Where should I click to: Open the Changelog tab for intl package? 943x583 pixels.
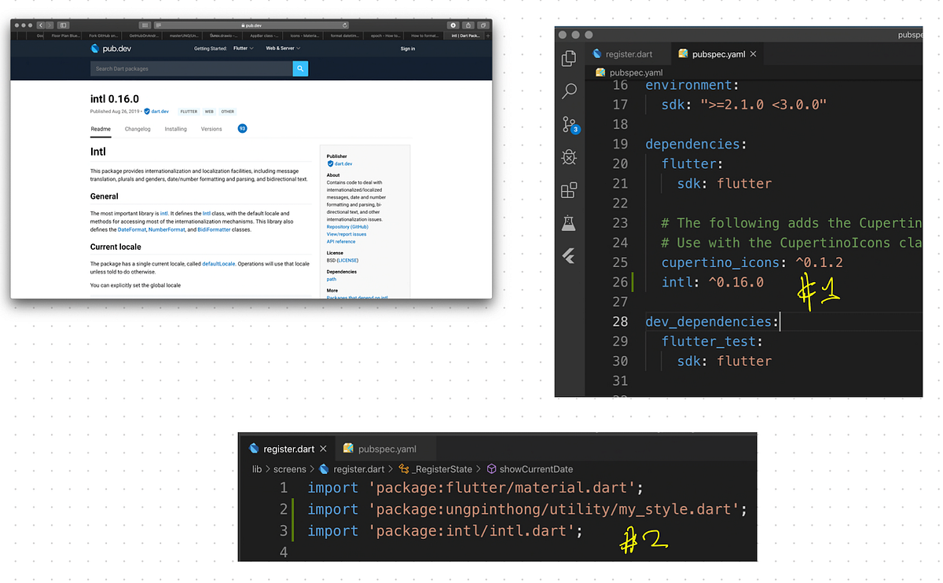(x=138, y=128)
